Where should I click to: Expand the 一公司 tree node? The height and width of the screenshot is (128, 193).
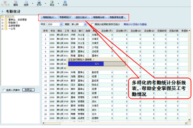[2, 29]
